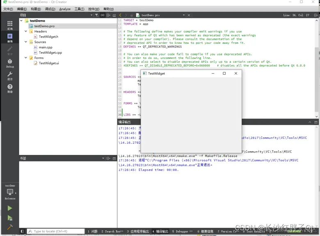The image size is (320, 236).
Task: Show the Search Results pane
Action: (x=112, y=231)
